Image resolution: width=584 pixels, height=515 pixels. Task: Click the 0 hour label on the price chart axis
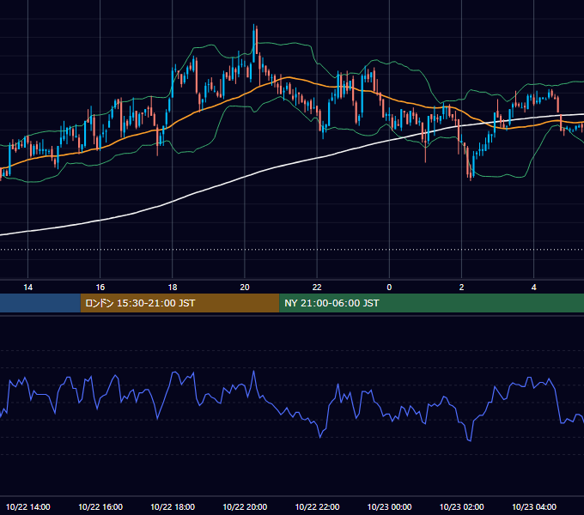[x=389, y=288]
